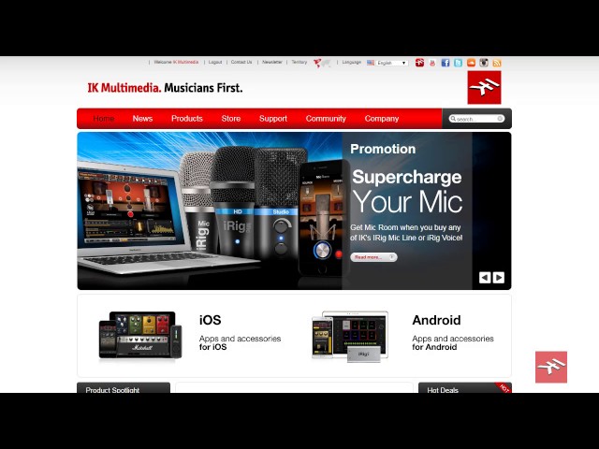Click the Logout link

[215, 62]
